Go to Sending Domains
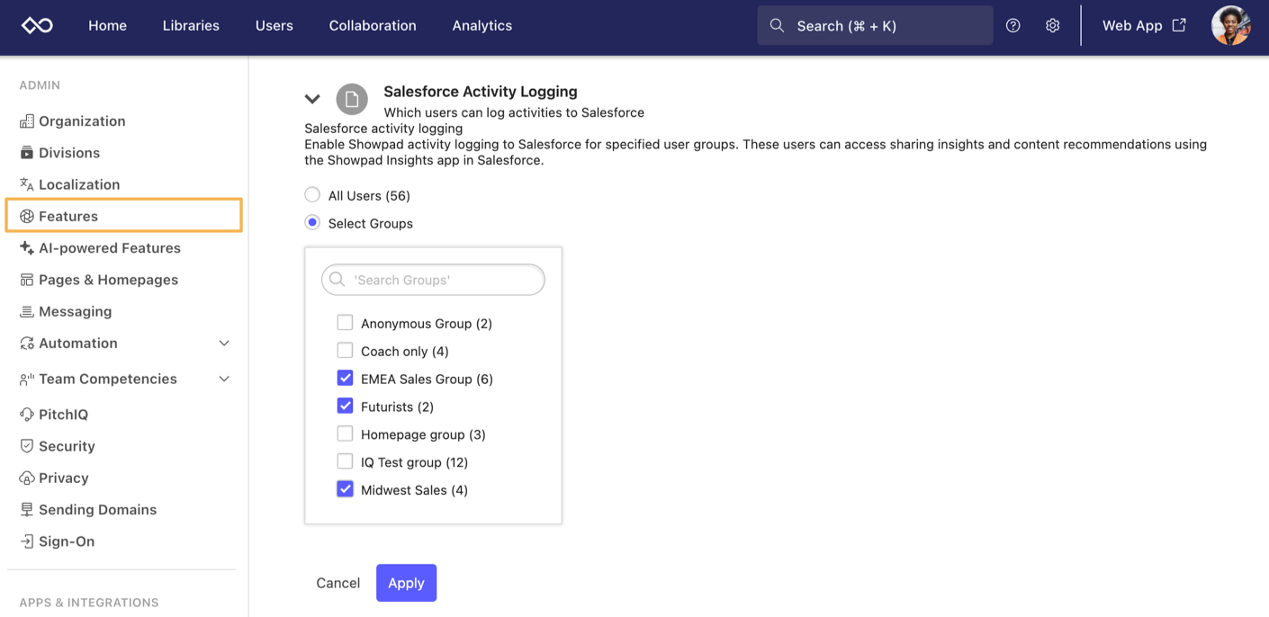 pos(97,509)
